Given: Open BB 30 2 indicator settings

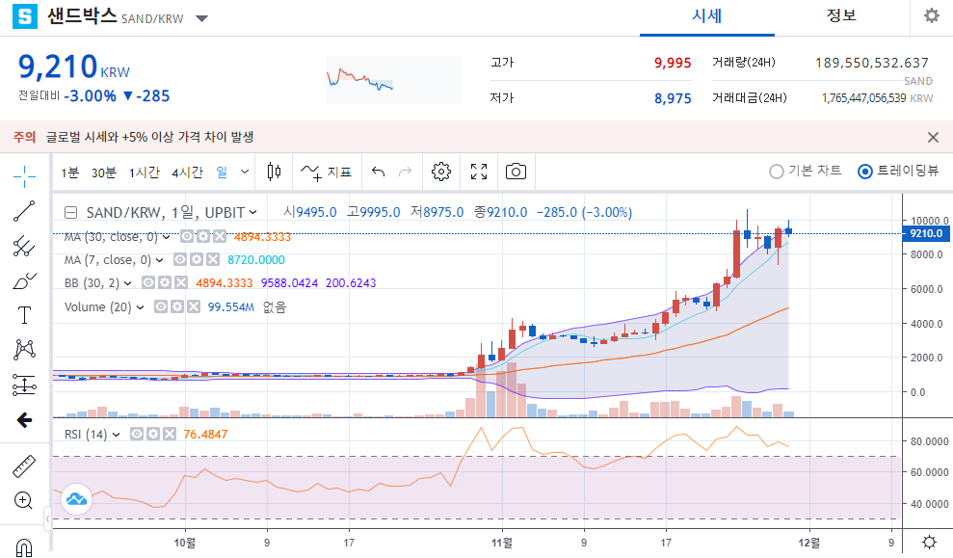Looking at the screenshot, I should click(x=165, y=282).
